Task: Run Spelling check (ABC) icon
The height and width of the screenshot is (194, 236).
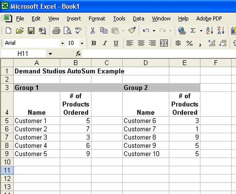Action: tap(79, 31)
